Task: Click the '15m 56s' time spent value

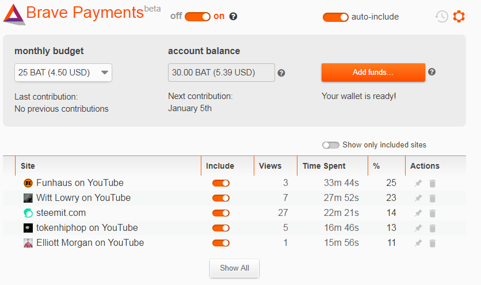Action: pos(341,243)
